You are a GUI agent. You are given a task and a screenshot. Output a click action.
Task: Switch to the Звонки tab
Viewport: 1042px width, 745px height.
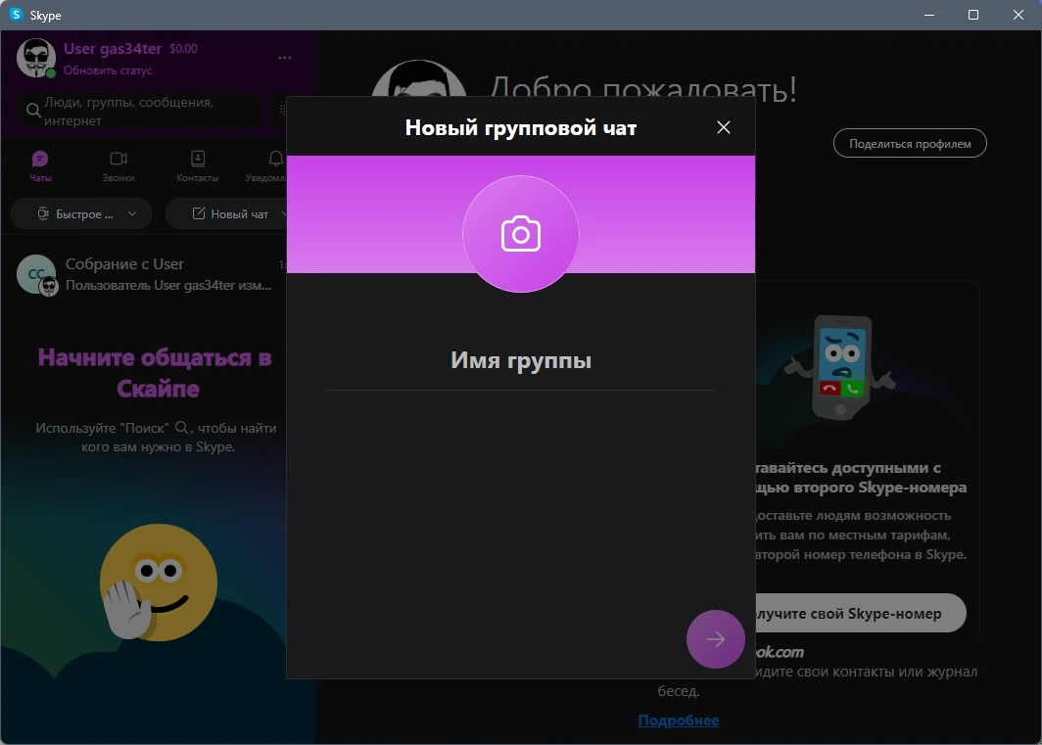[118, 166]
